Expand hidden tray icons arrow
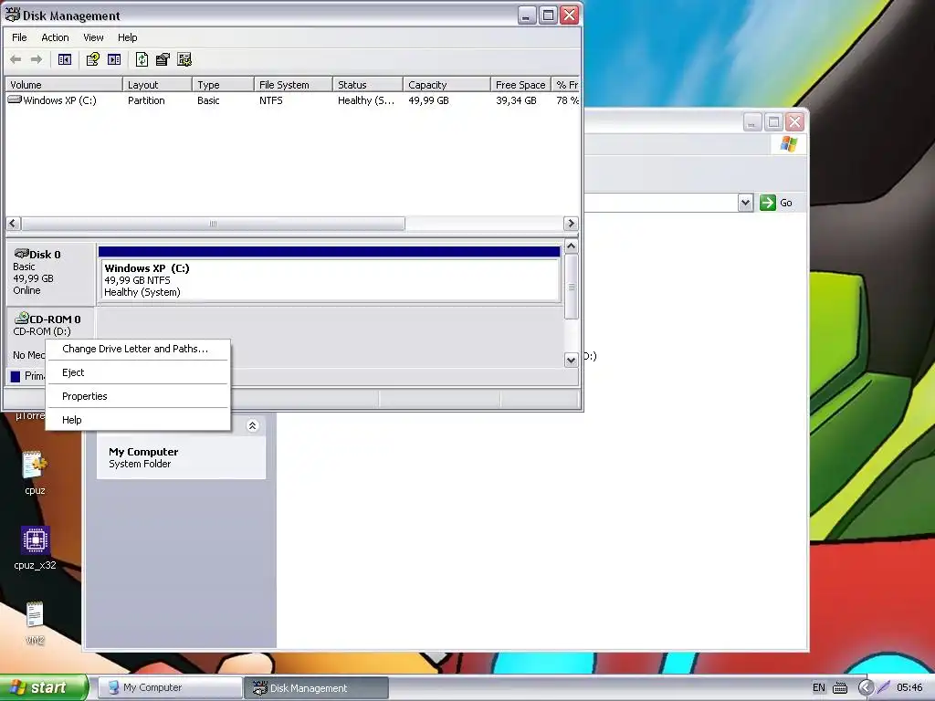Viewport: 935px width, 701px height. 866,687
